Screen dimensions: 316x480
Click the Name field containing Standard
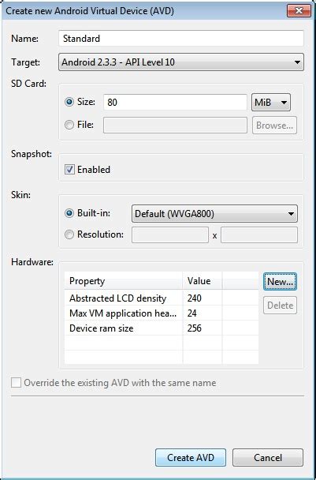(x=181, y=38)
